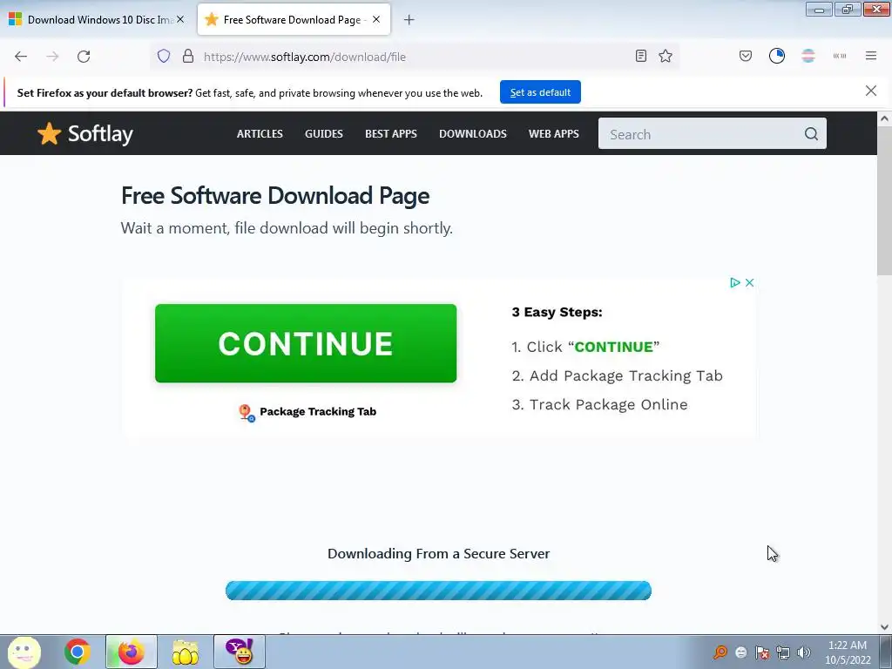Close the Free Software Download Page tab

point(376,19)
